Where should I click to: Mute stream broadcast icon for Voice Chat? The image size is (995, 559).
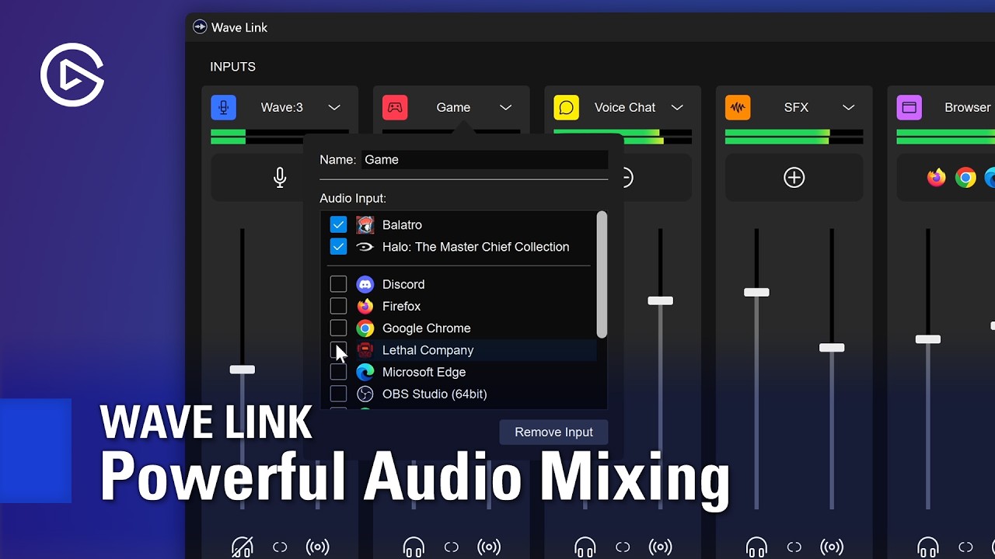pyautogui.click(x=661, y=547)
